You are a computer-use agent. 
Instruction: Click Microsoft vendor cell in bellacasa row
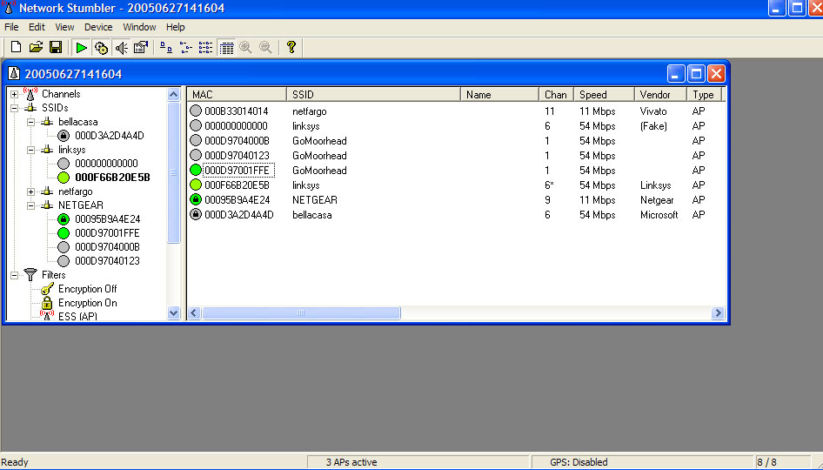coord(659,215)
